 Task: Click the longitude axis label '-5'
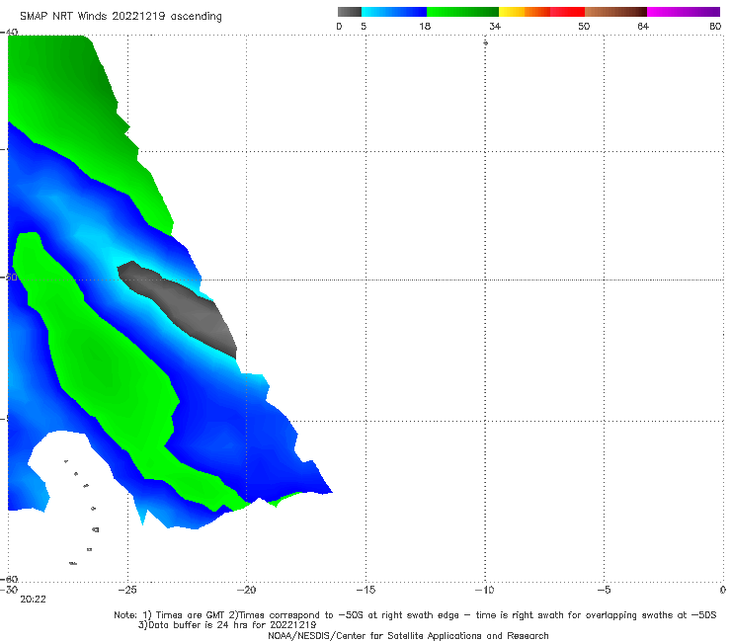[x=604, y=590]
